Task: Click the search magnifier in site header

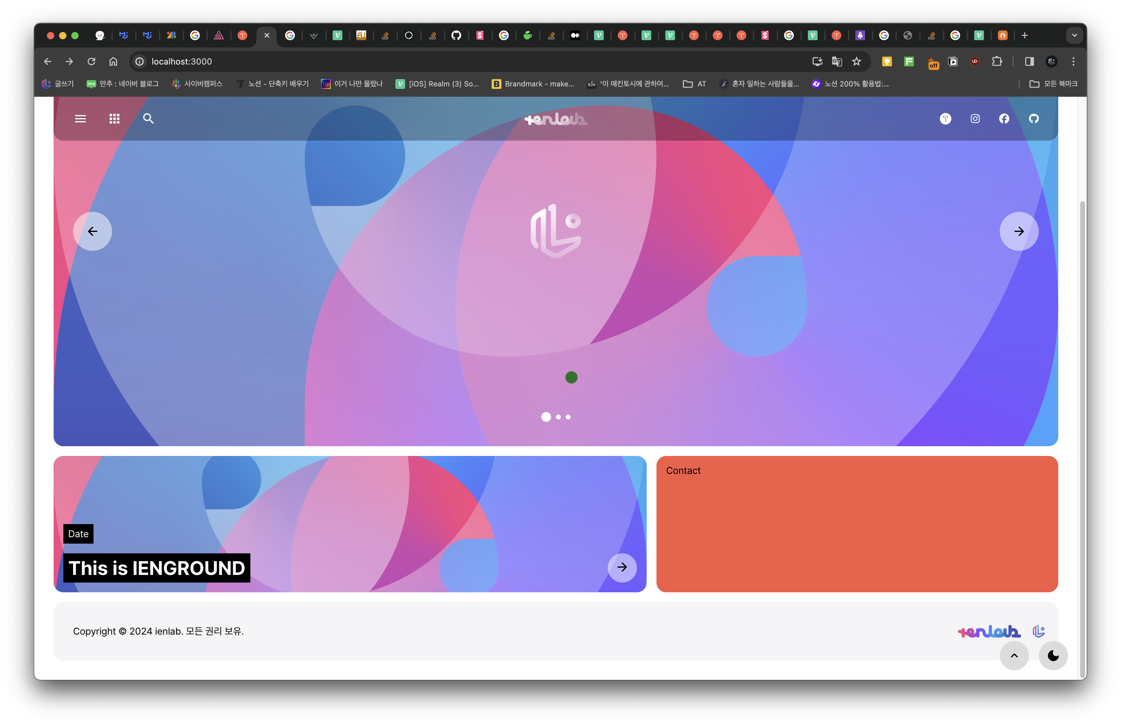Action: (148, 119)
